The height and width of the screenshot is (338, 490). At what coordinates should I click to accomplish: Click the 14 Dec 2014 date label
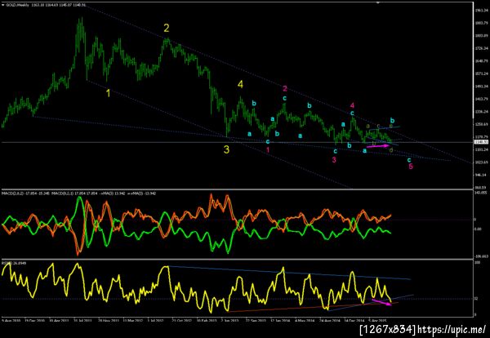tap(354, 321)
